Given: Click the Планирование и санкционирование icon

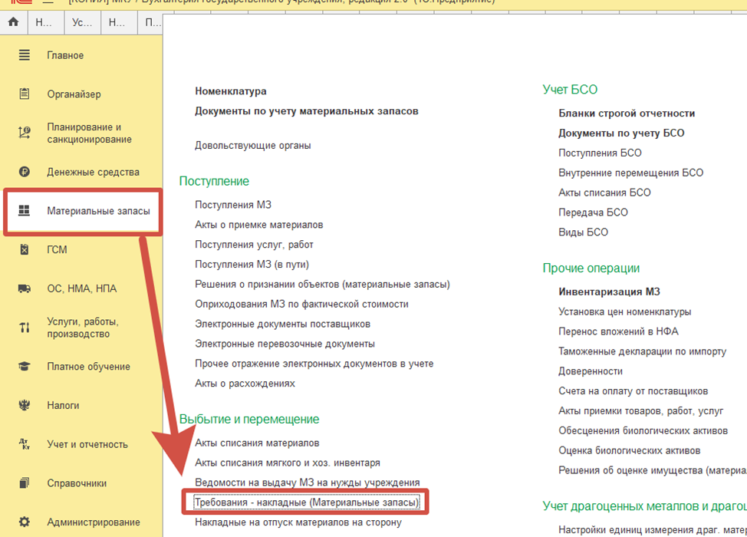Looking at the screenshot, I should pos(25,133).
